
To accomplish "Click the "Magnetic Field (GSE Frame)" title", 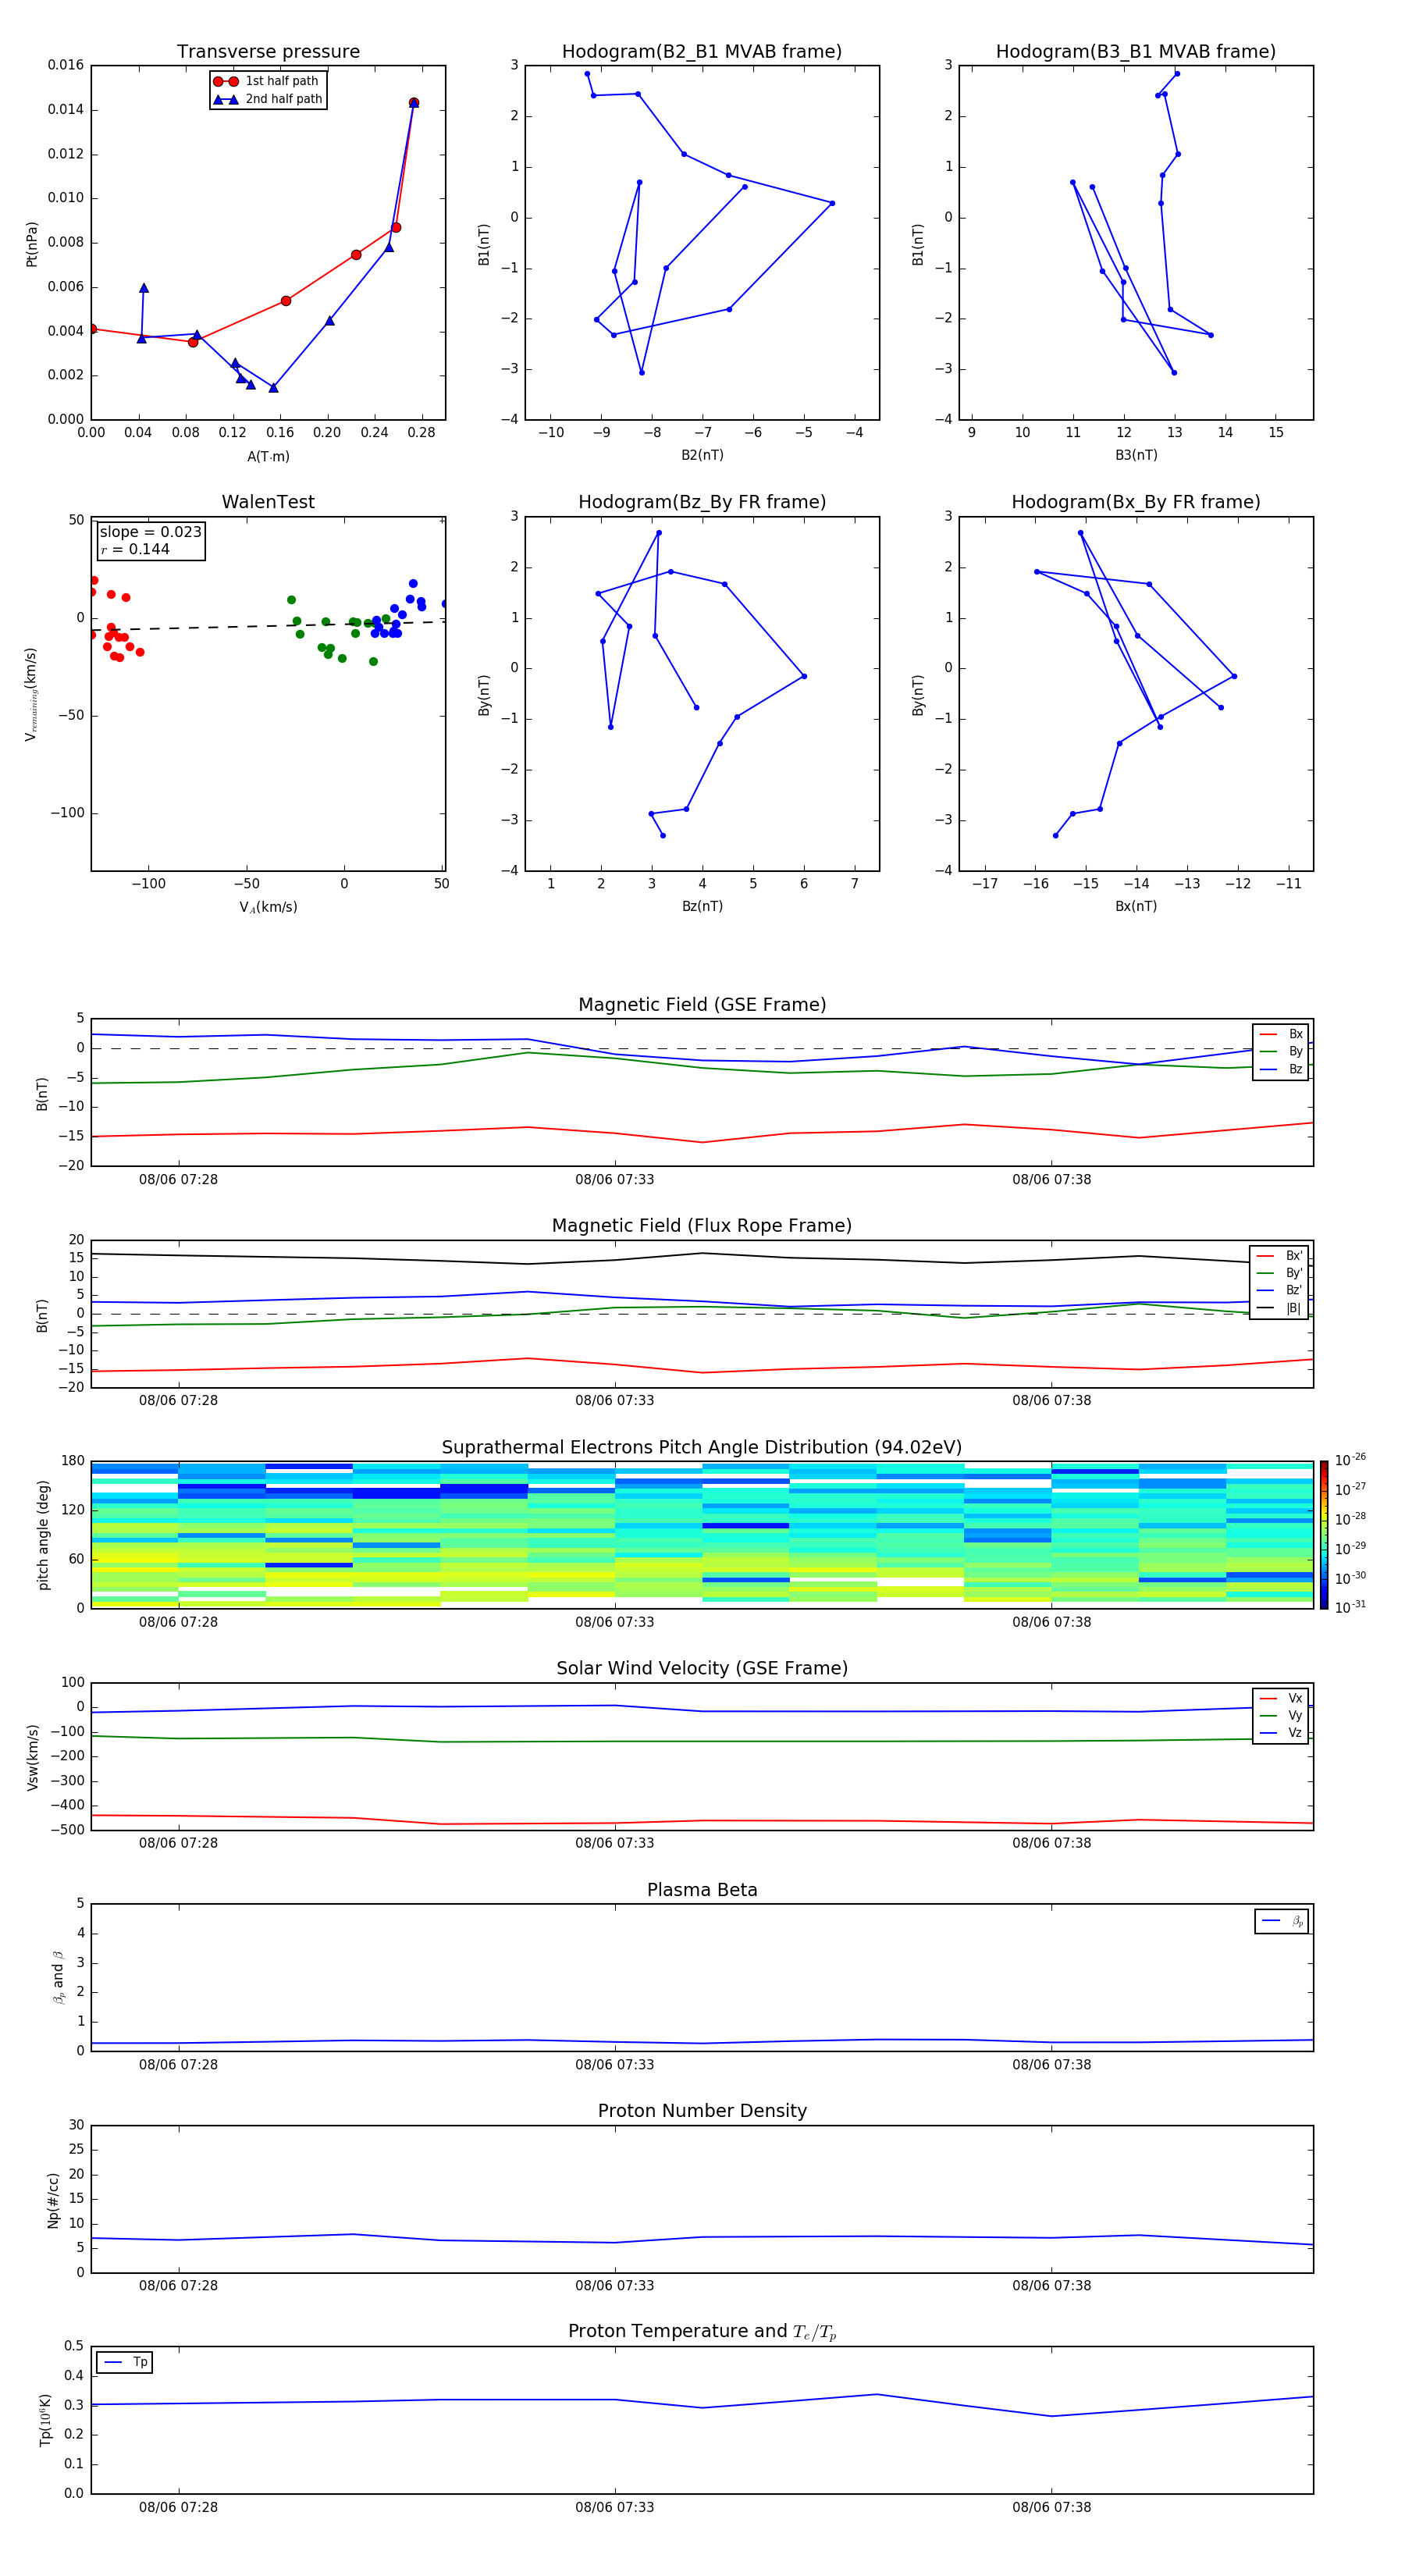I will tap(702, 1005).
